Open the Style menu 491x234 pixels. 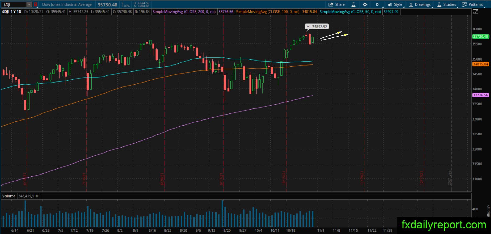[x=395, y=4]
